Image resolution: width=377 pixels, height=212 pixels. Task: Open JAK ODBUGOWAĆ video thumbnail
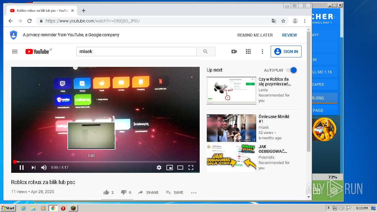232,158
